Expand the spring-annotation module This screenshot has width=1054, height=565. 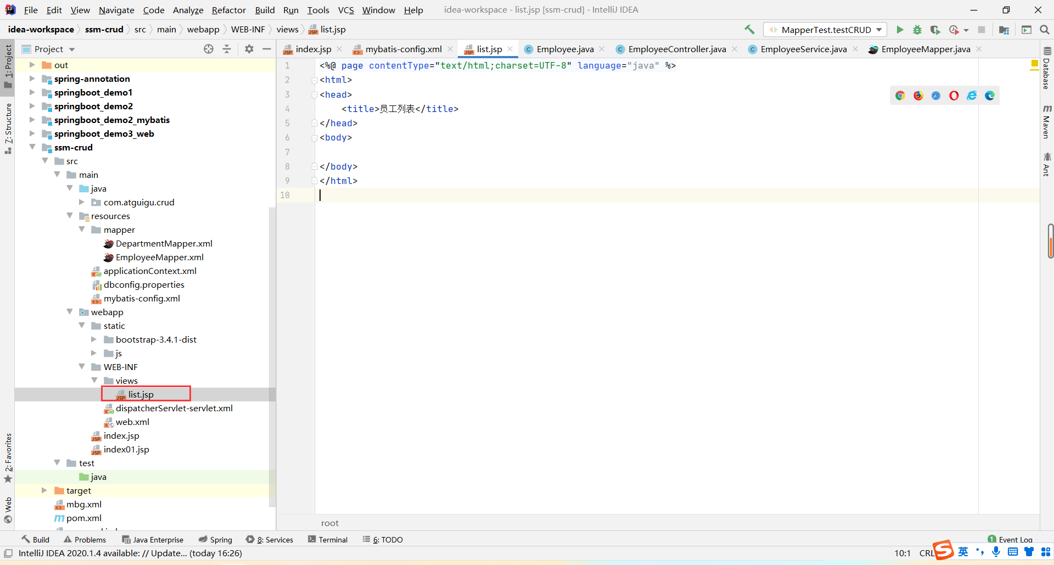pyautogui.click(x=32, y=79)
